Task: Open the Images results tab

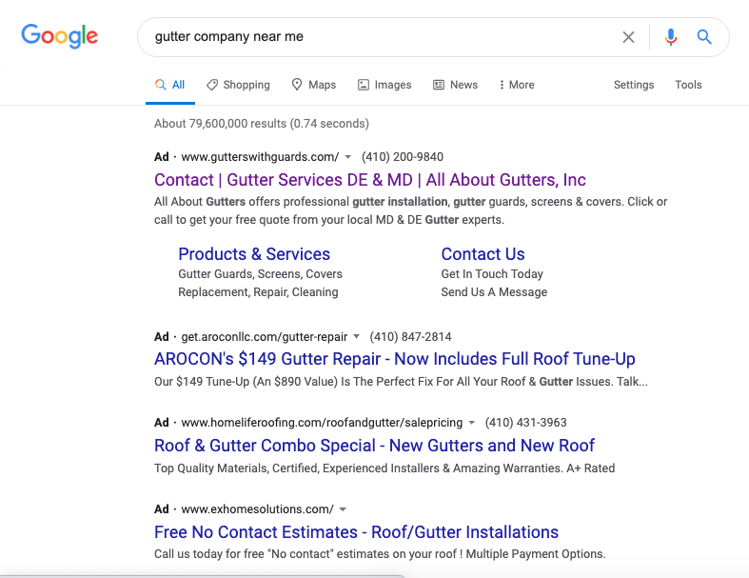Action: 384,85
